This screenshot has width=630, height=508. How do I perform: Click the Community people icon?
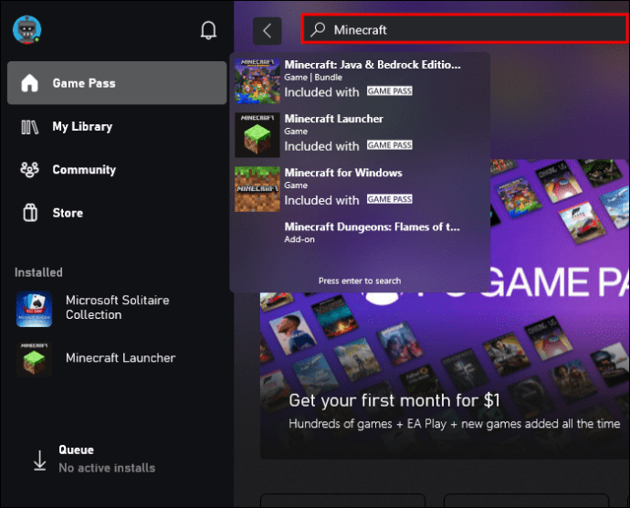point(30,170)
